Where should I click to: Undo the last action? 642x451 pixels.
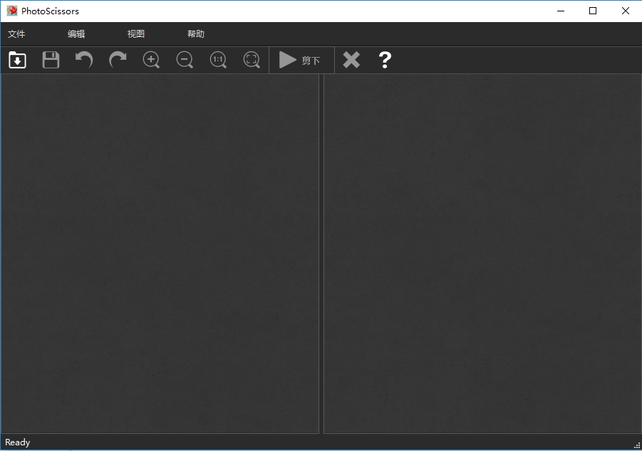pyautogui.click(x=84, y=60)
